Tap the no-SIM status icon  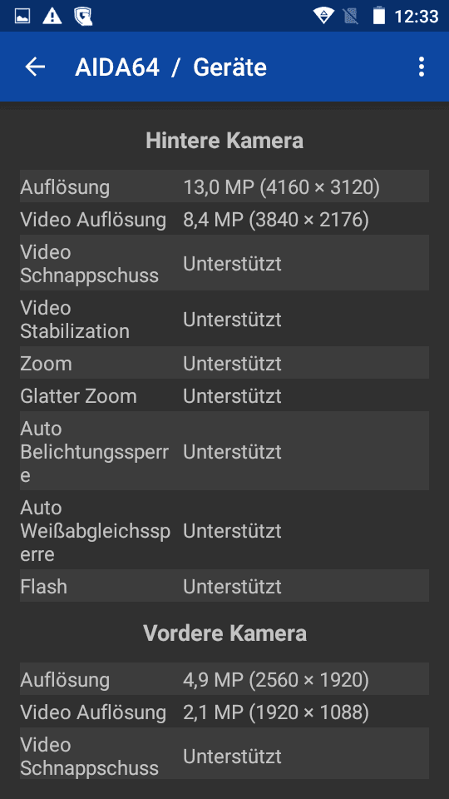(350, 17)
